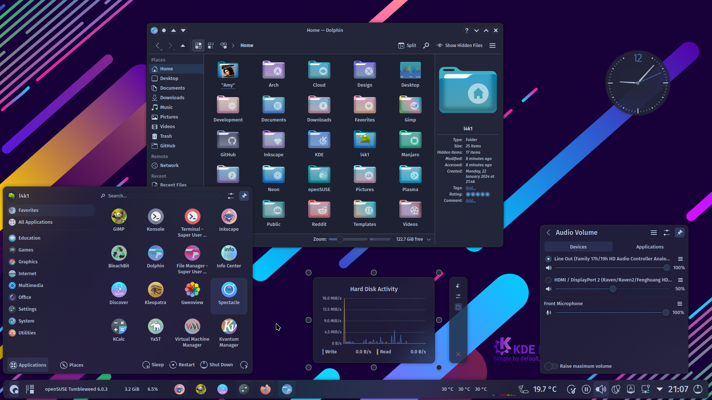Open the Graphics category in launcher
Image resolution: width=712 pixels, height=400 pixels.
coord(51,261)
